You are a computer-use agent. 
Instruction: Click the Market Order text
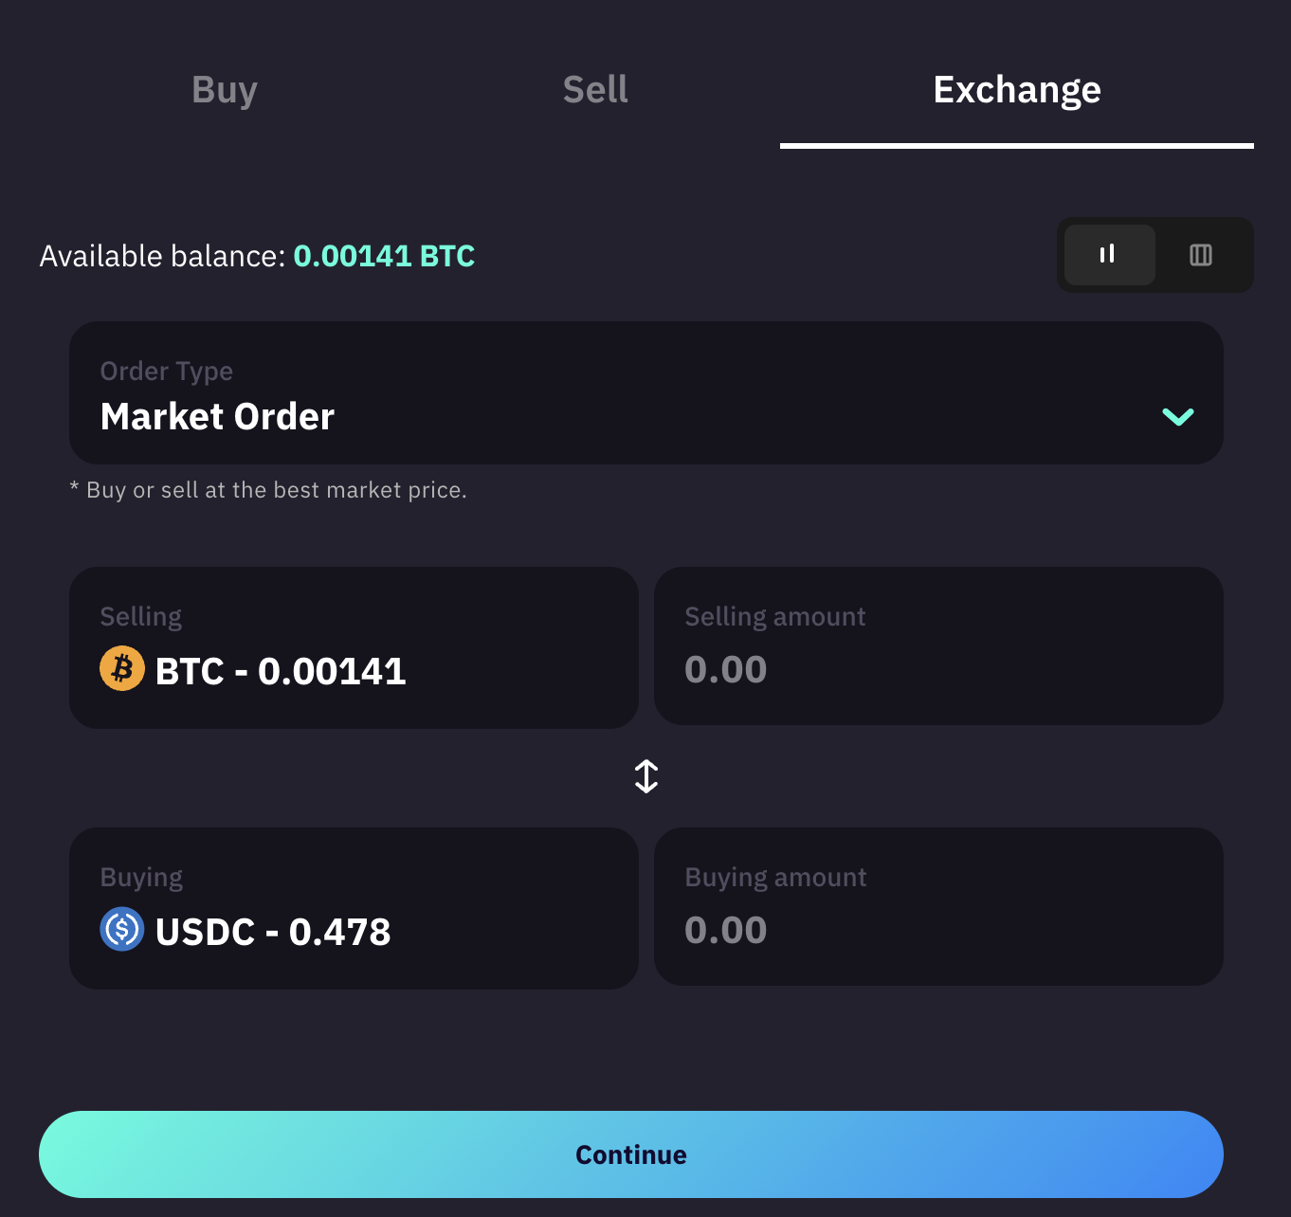pyautogui.click(x=217, y=417)
